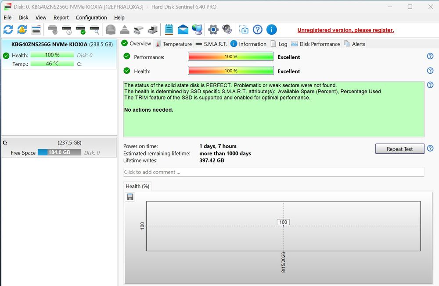The height and width of the screenshot is (286, 439).
Task: Click help icon beside Health Excellent rating
Action: coord(430,71)
